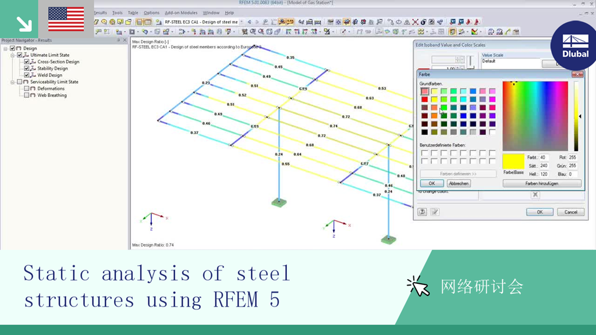Click the red flag-shaped icon in top toolbar

469,22
